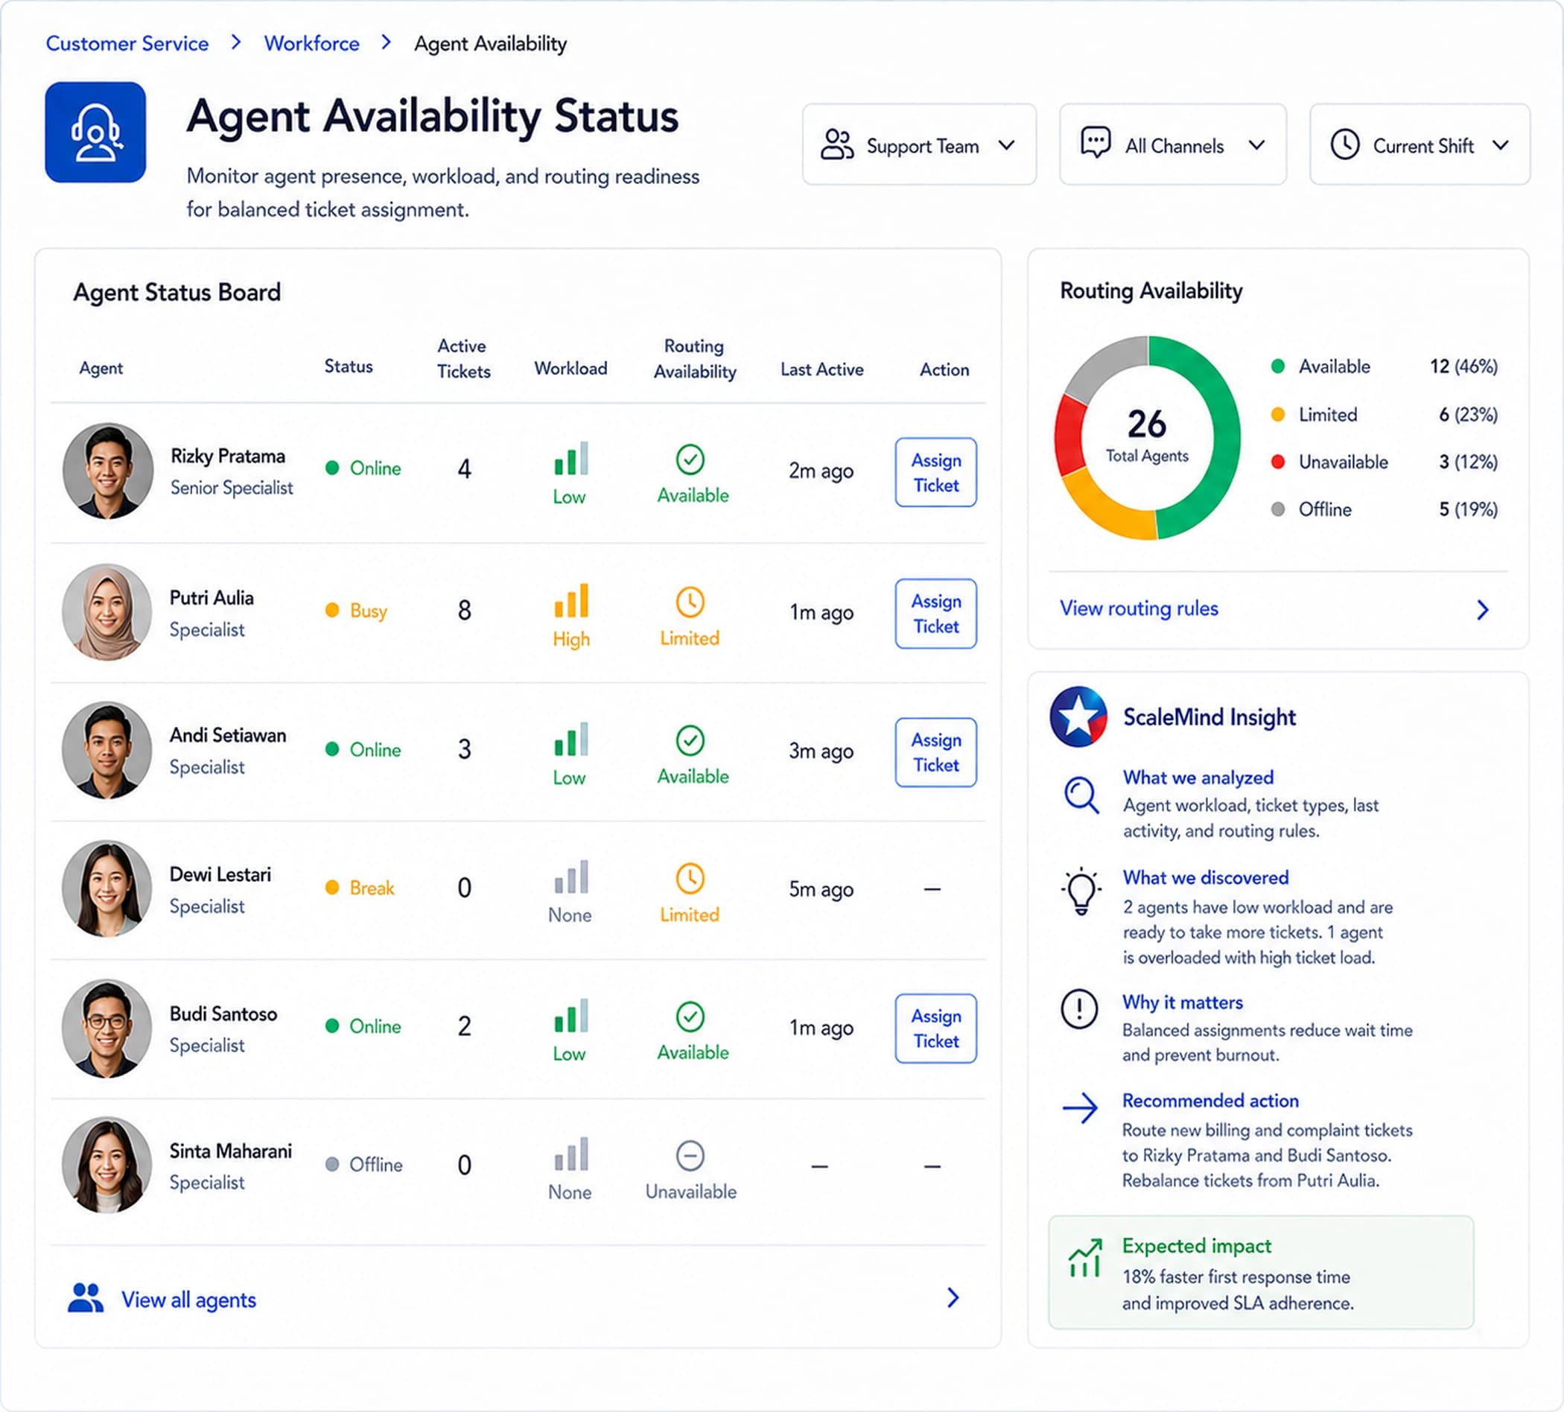Click Andi Setiawan's Low workload bars icon
The image size is (1564, 1412).
pyautogui.click(x=571, y=740)
